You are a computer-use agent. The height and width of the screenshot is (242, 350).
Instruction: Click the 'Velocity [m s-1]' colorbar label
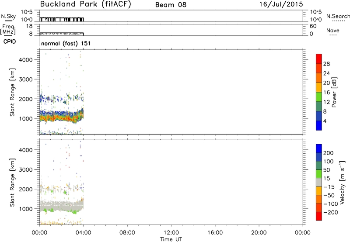pos(342,182)
